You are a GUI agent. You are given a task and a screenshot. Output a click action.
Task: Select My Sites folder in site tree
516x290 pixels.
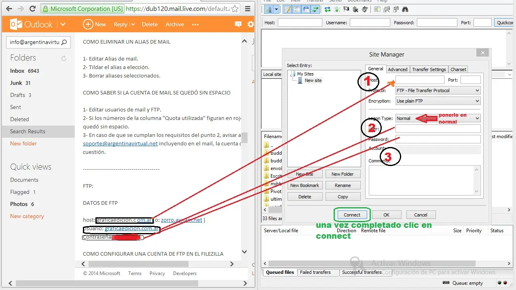302,74
